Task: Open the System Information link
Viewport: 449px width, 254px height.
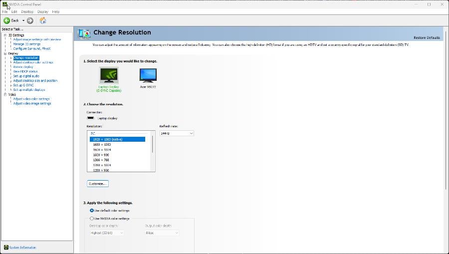Action: [x=22, y=248]
